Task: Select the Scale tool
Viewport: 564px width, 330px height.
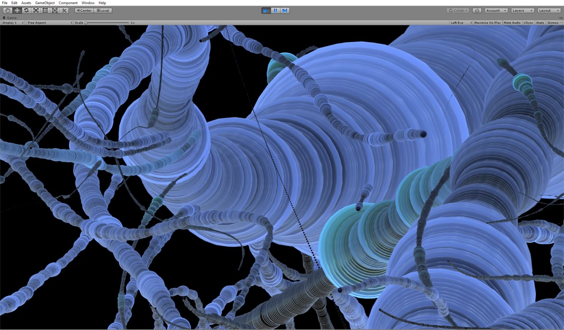Action: 36,10
